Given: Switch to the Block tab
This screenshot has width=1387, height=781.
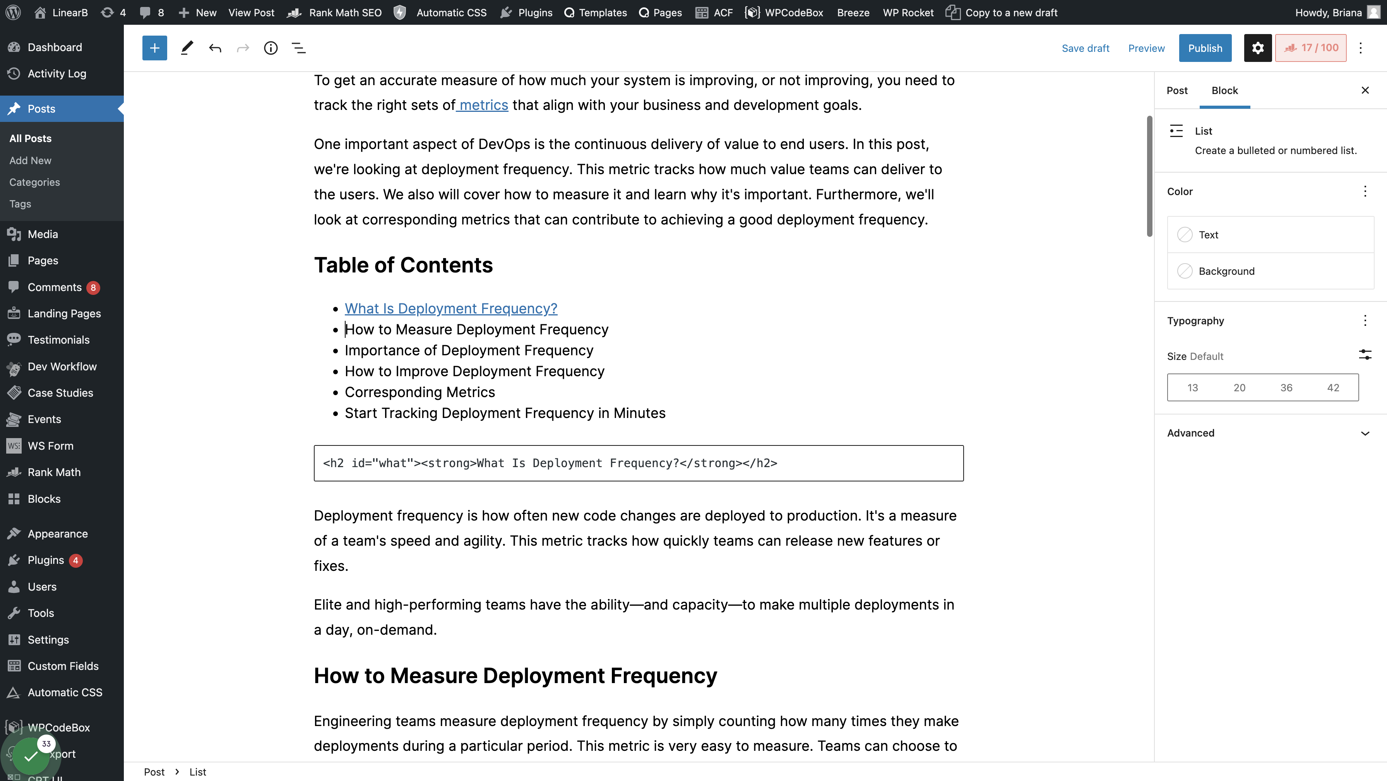Looking at the screenshot, I should (x=1224, y=91).
